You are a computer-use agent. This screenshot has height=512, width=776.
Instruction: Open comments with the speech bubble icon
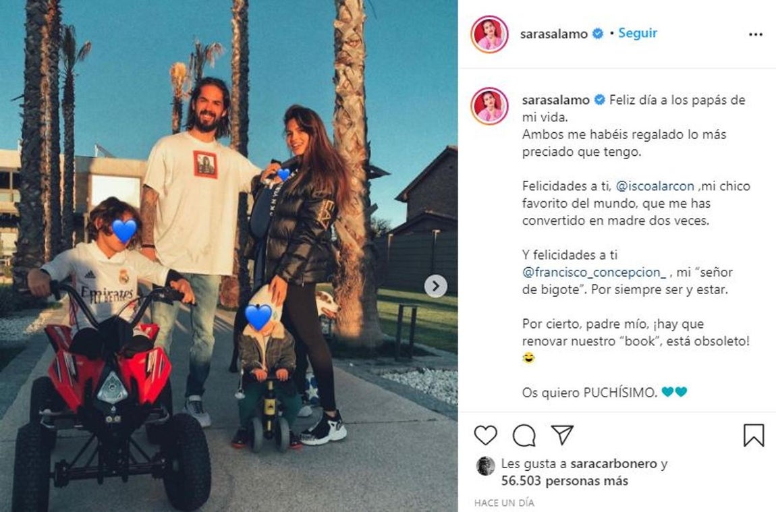click(524, 435)
